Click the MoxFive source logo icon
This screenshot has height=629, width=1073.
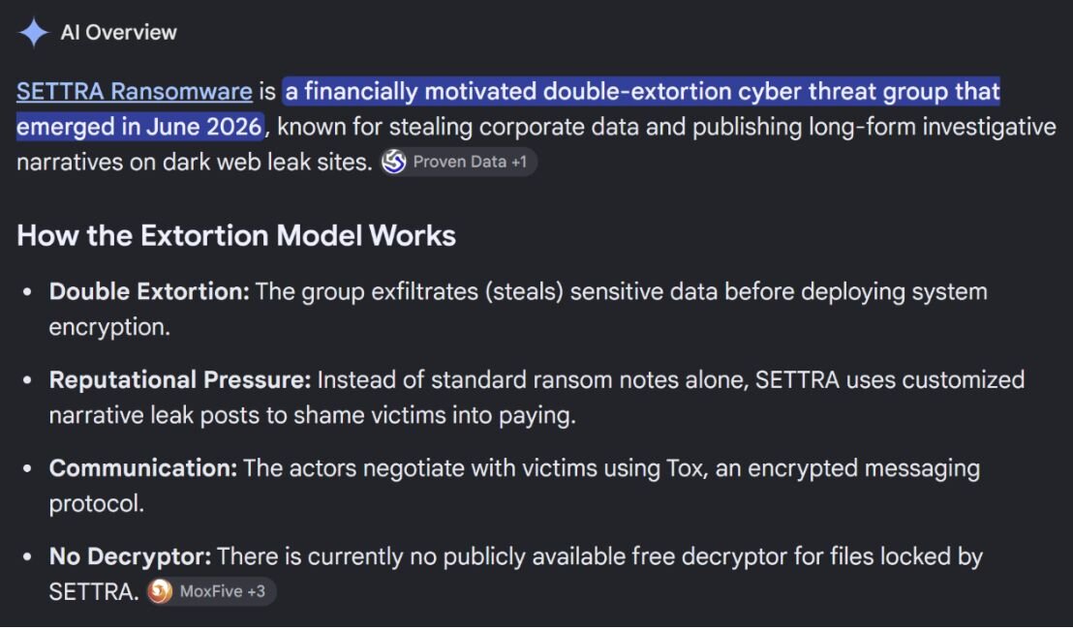(x=160, y=591)
